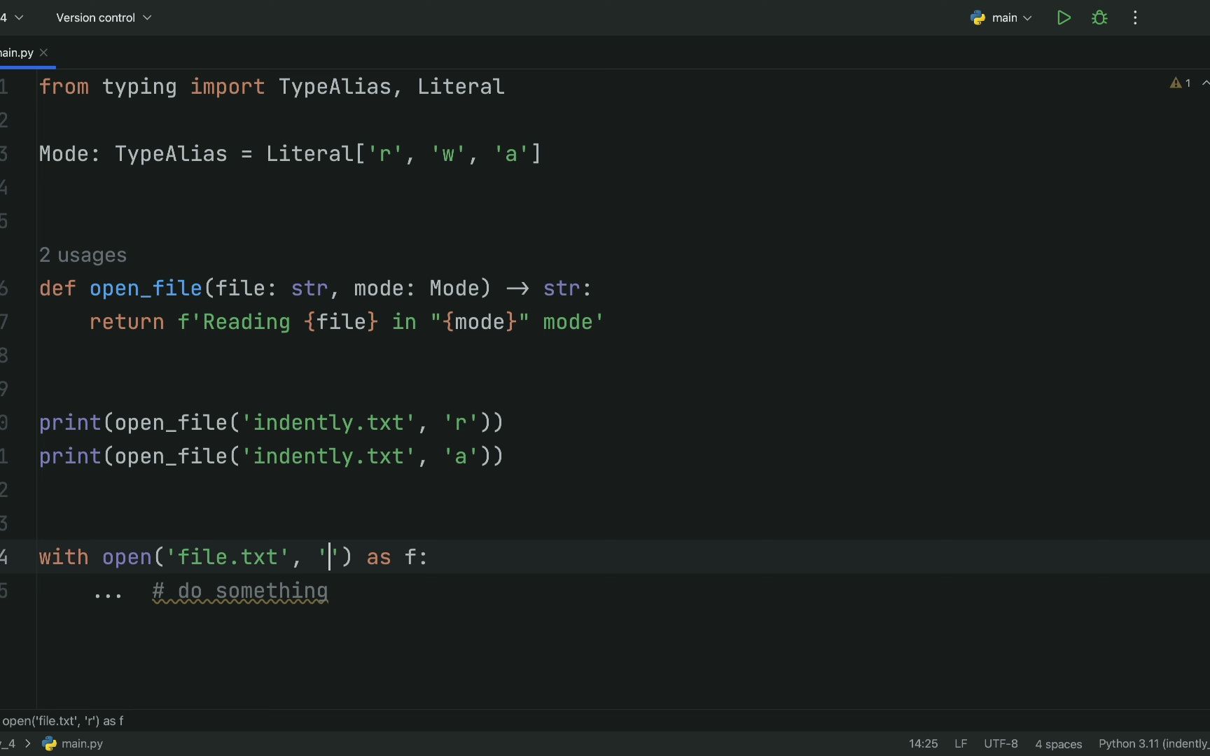Change the UTF-8 file encoding

pyautogui.click(x=1001, y=743)
